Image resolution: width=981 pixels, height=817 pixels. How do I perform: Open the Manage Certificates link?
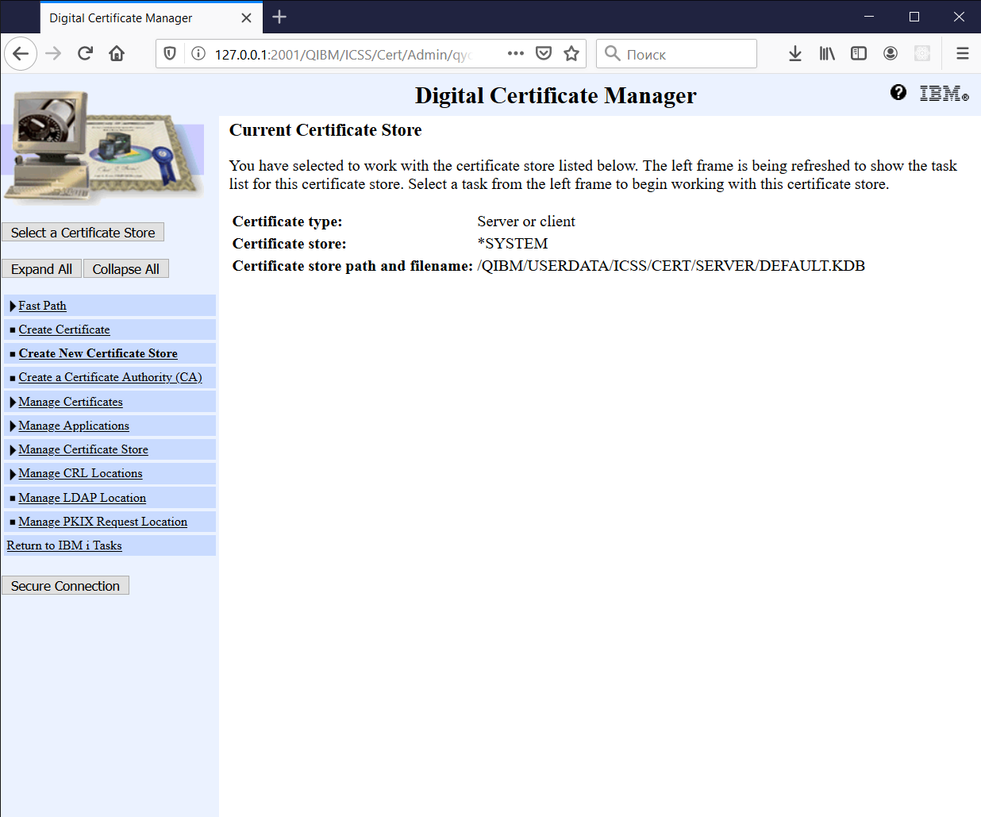click(x=71, y=402)
